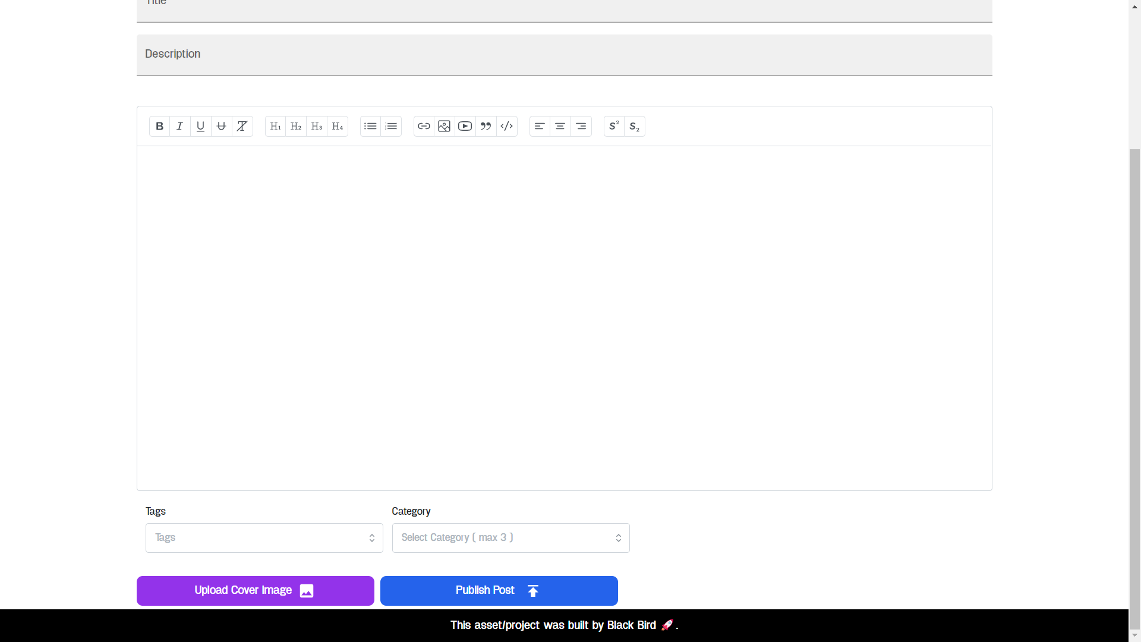Insert a hyperlink icon

tap(424, 126)
